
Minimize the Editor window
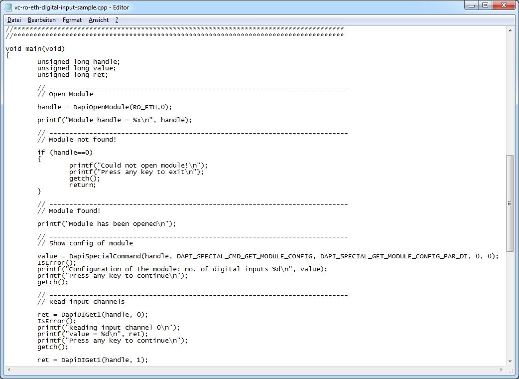point(472,6)
